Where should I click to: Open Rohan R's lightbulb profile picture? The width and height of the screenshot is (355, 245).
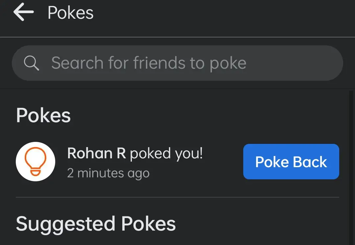click(35, 162)
